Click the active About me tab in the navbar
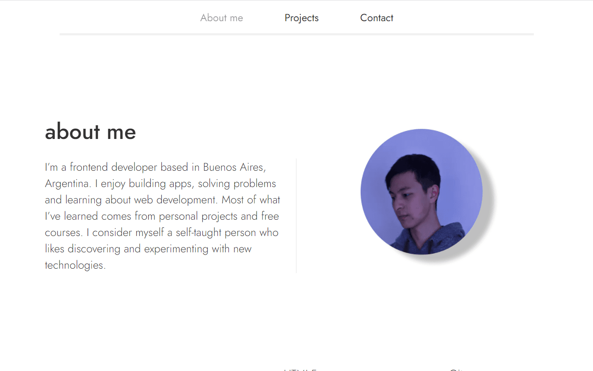The height and width of the screenshot is (371, 593). pos(221,18)
